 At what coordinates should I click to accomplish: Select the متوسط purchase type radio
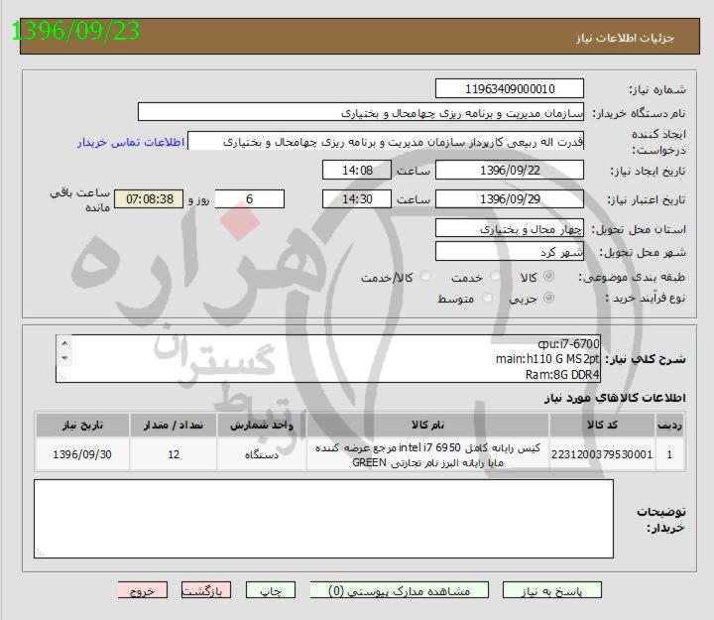tap(487, 298)
